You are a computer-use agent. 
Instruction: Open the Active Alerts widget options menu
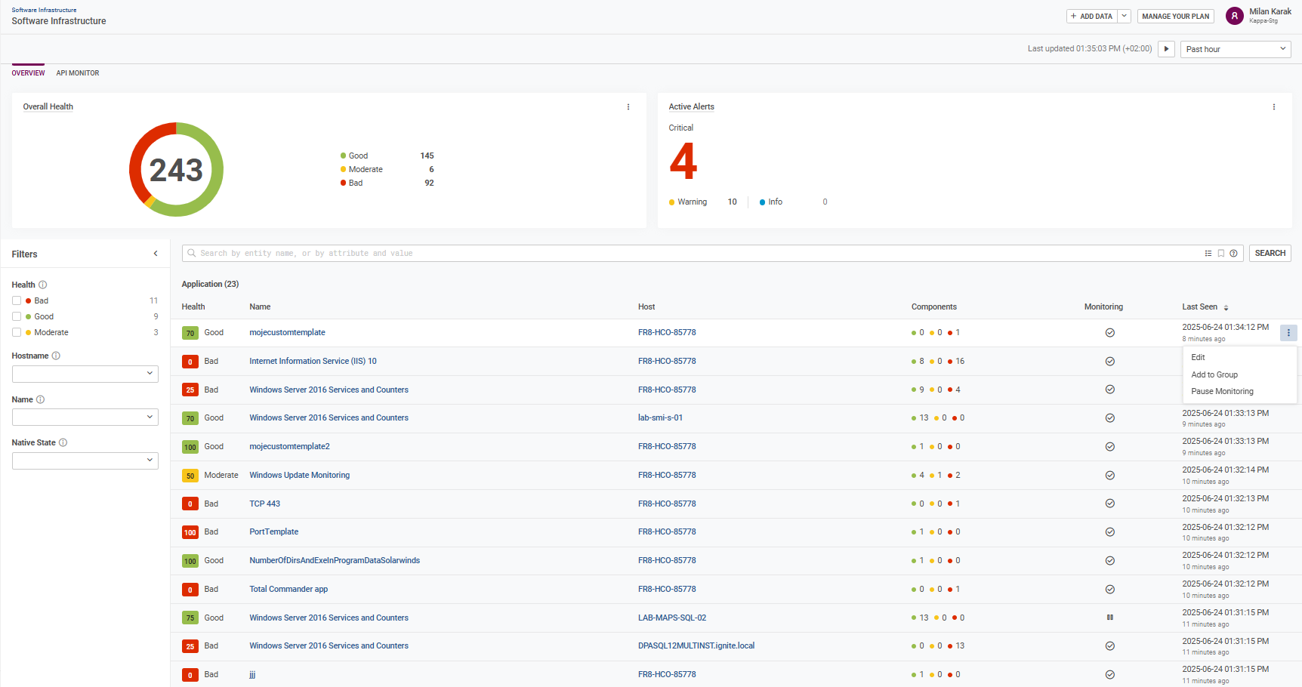1273,107
